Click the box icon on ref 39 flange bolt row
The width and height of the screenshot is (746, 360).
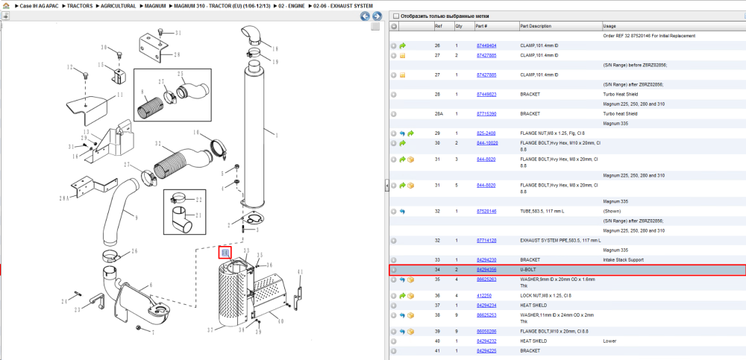click(410, 332)
